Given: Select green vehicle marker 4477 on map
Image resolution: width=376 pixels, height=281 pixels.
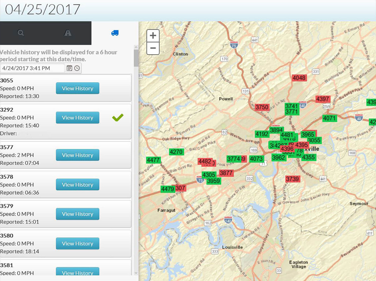Looking at the screenshot, I should click(153, 160).
